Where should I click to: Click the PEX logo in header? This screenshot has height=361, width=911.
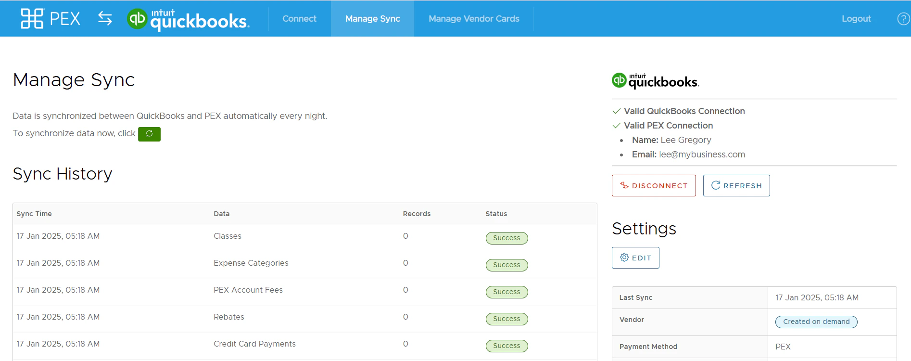pos(51,19)
